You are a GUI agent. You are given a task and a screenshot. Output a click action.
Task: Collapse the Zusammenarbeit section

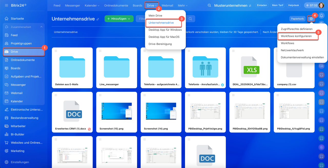pyautogui.click(x=42, y=27)
